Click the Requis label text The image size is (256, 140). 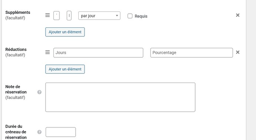click(x=141, y=16)
